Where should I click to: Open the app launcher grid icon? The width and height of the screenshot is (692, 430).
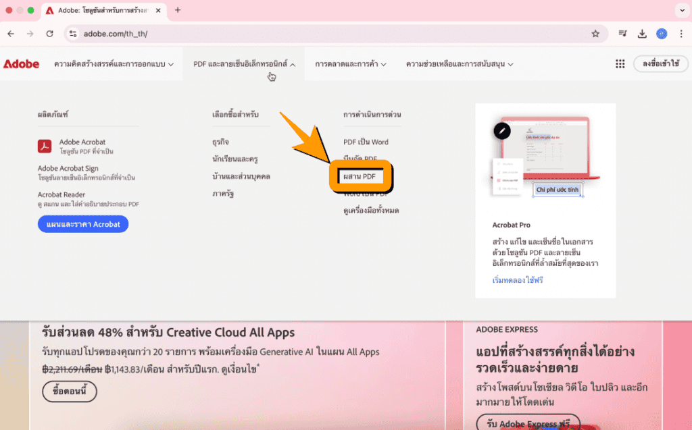[620, 63]
